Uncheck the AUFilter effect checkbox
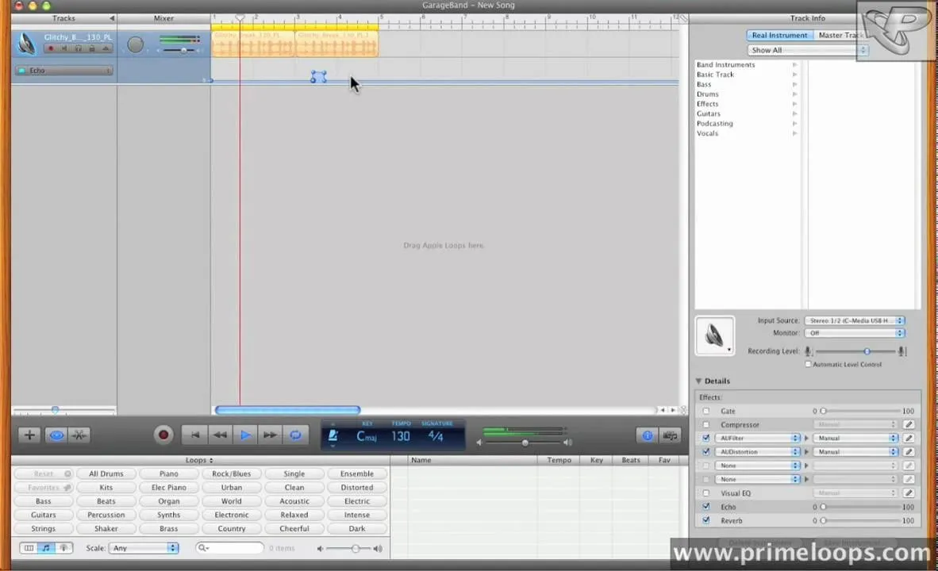The image size is (938, 571). point(706,439)
